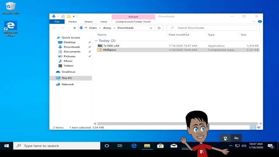Refresh the Downloads folder
The width and height of the screenshot is (279, 157).
159,28
